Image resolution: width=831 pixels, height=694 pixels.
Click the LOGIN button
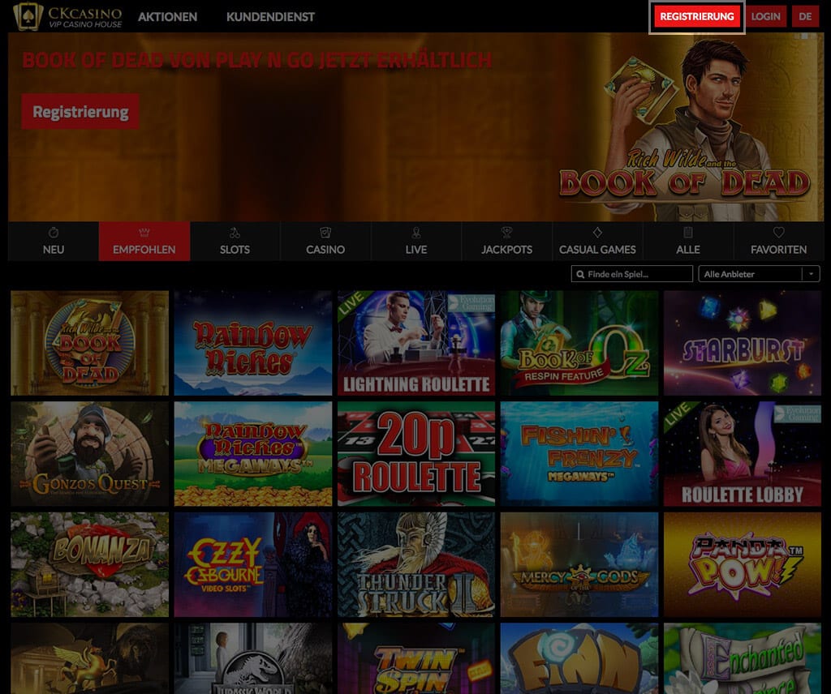(x=765, y=16)
